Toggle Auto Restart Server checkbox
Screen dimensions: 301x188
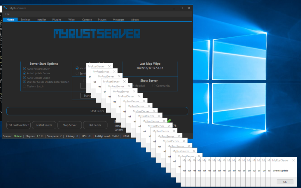(24, 69)
